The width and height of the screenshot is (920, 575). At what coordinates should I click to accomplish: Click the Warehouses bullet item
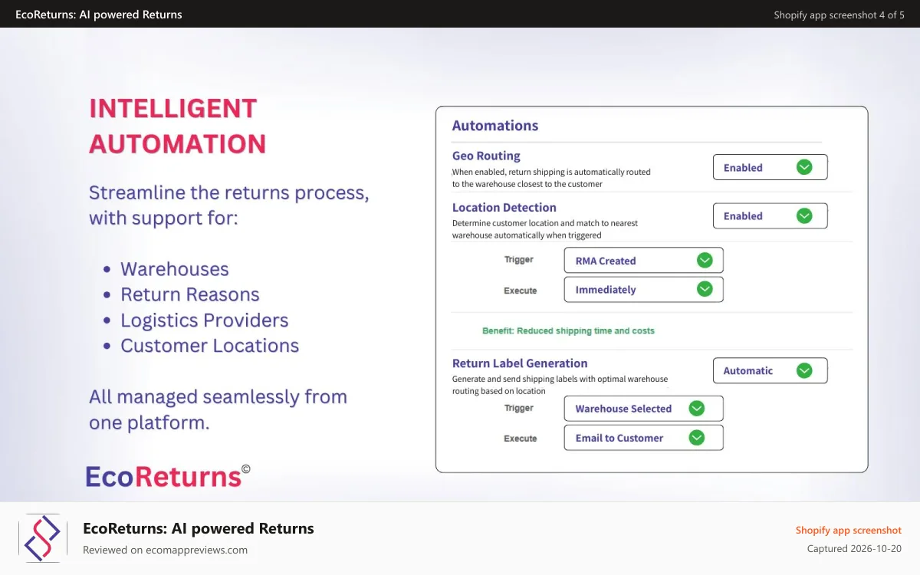coord(175,269)
